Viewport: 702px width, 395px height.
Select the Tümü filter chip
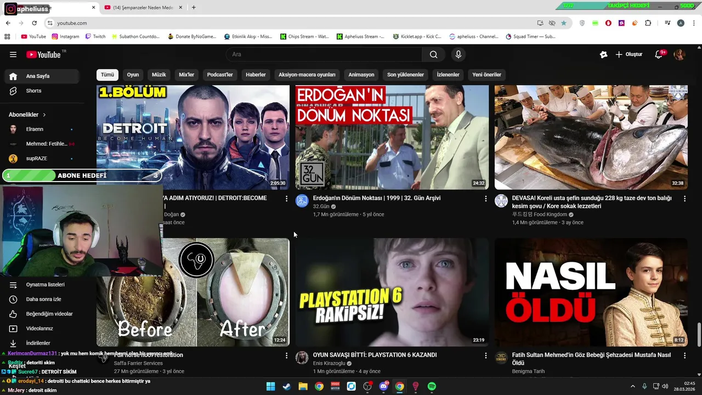click(107, 75)
